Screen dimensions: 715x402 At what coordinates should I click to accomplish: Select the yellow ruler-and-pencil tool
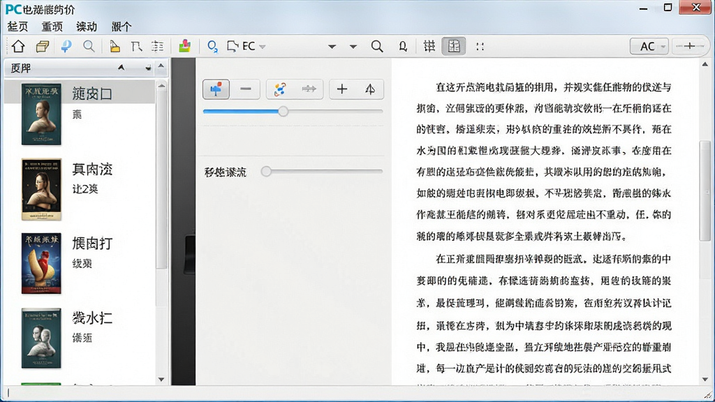pos(115,46)
